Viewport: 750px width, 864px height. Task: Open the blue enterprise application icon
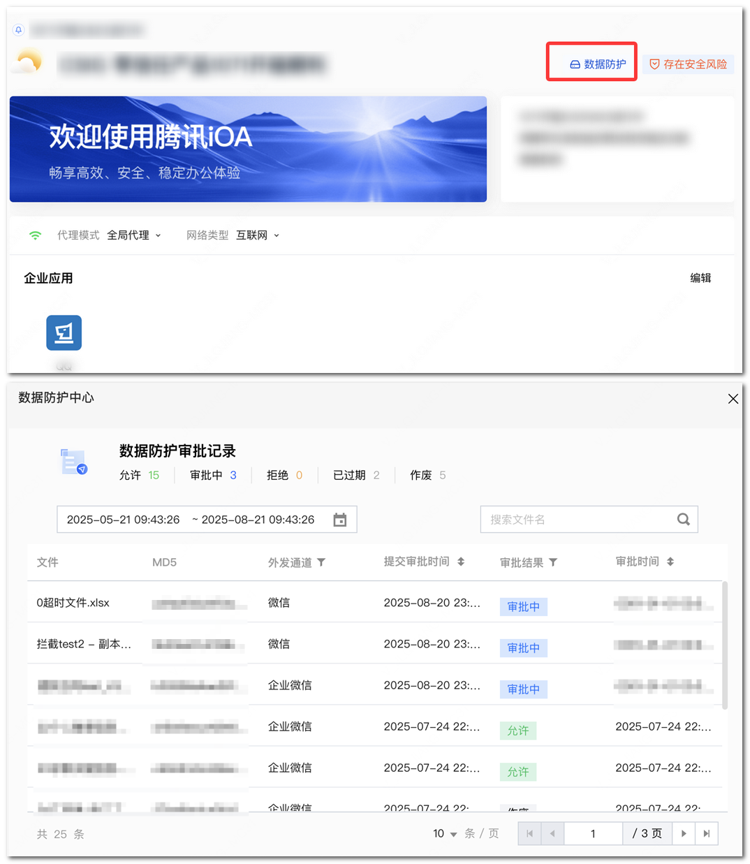[x=64, y=332]
